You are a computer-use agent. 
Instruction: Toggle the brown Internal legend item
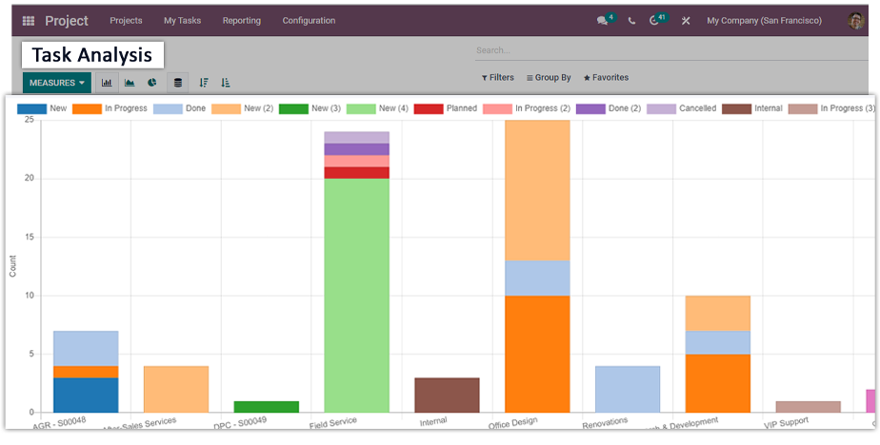pyautogui.click(x=752, y=108)
